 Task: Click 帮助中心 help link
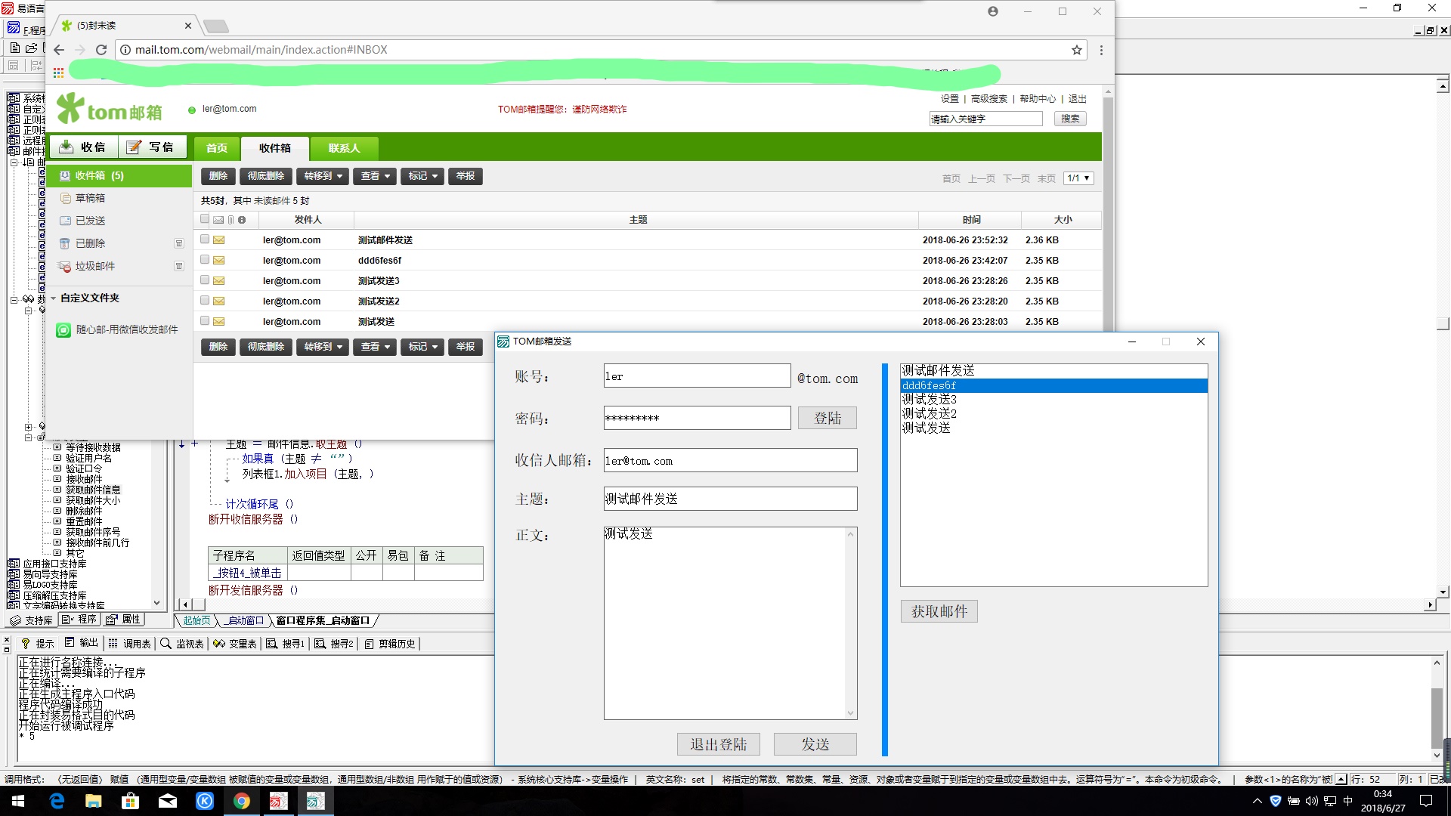(x=1038, y=99)
